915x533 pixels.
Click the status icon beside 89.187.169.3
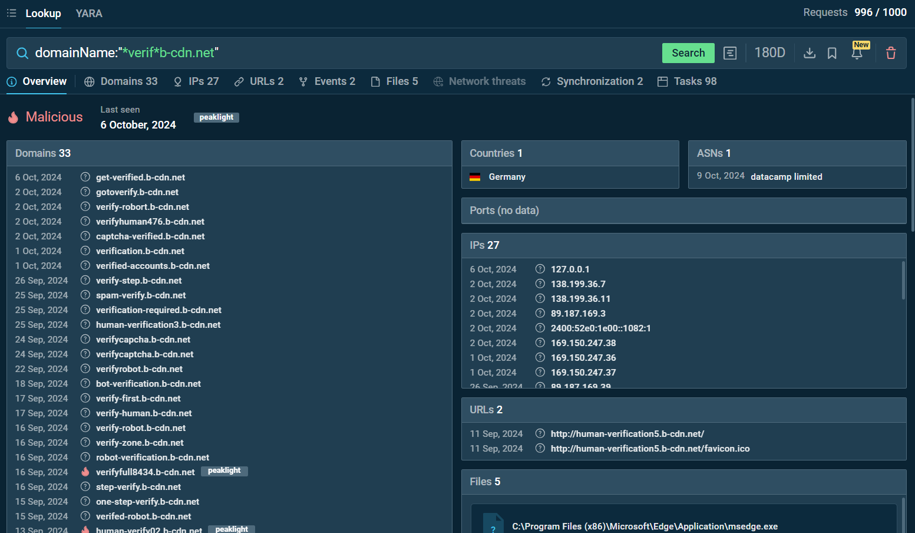point(540,313)
